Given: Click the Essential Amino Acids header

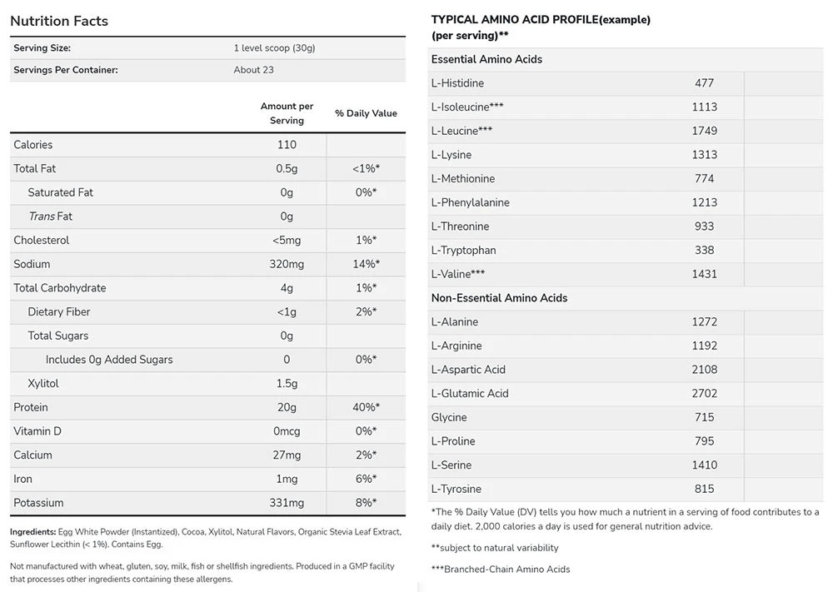Looking at the screenshot, I should coord(486,59).
